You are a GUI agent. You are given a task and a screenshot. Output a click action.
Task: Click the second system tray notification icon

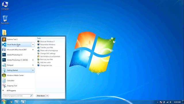click(164, 102)
